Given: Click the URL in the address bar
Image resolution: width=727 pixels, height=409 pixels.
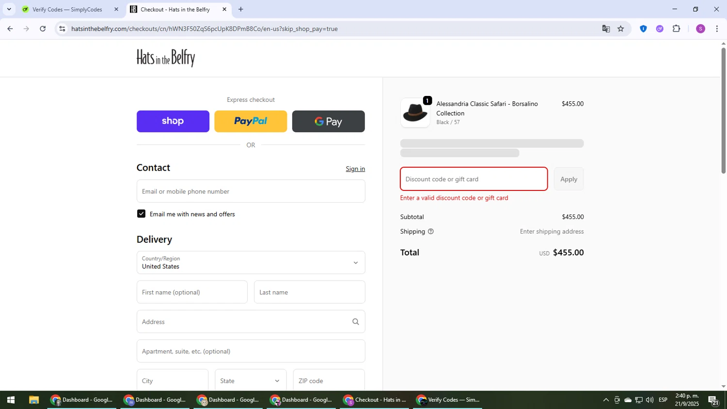Looking at the screenshot, I should pos(204,29).
